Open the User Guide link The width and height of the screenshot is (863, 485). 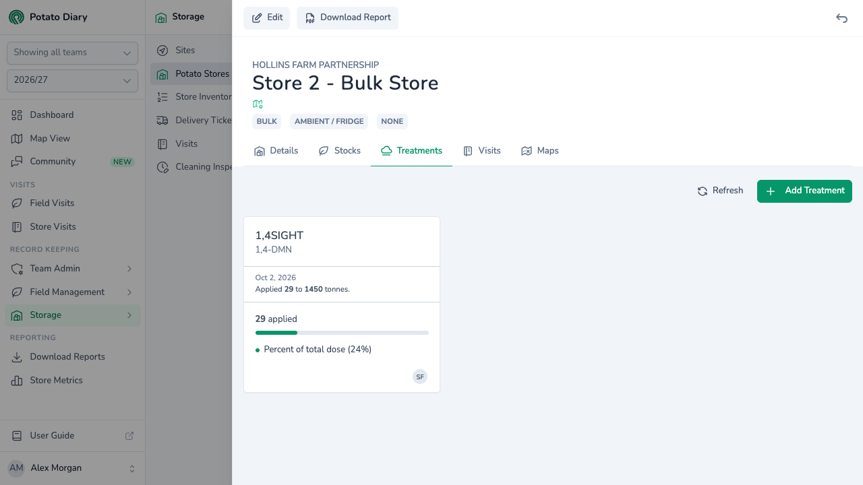[x=72, y=436]
